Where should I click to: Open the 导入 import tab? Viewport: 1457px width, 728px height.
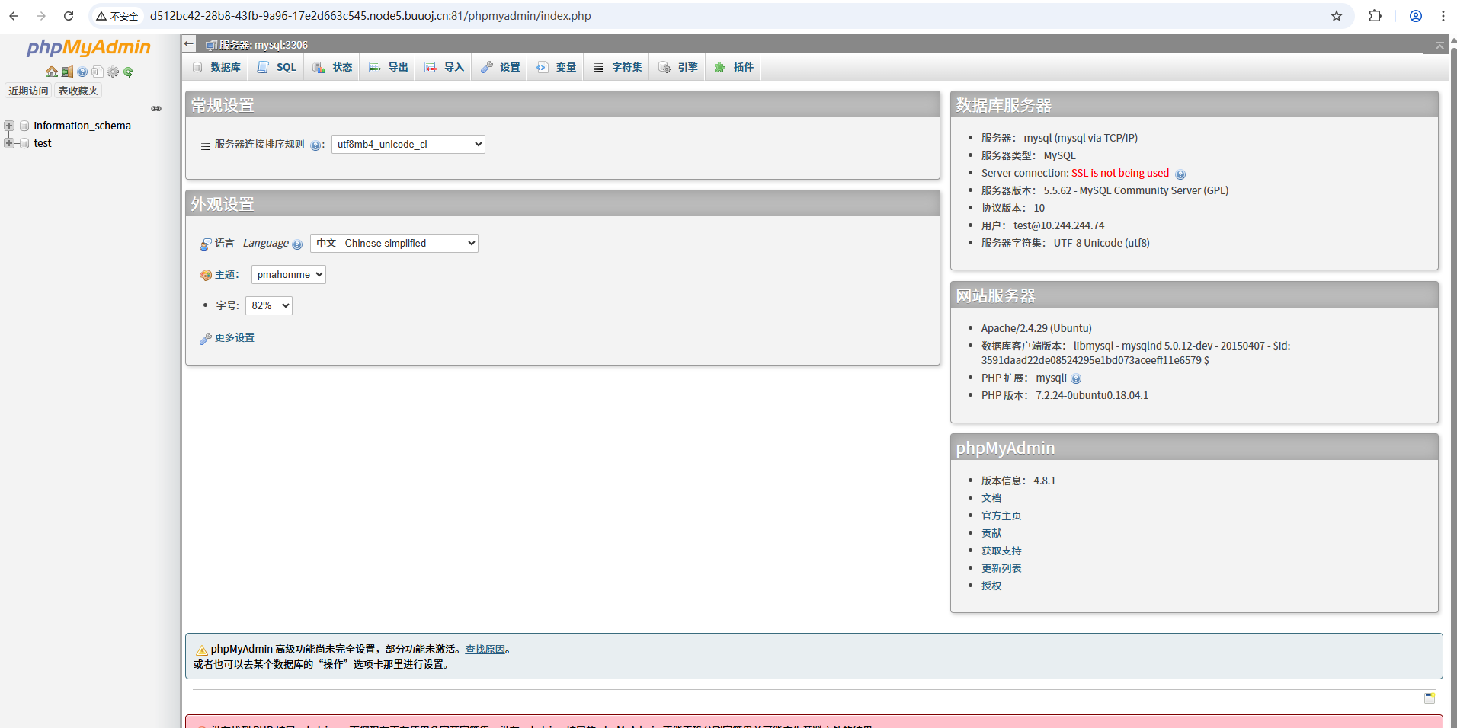444,67
